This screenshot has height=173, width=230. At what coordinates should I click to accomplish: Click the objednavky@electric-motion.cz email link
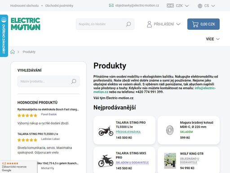(137, 5)
